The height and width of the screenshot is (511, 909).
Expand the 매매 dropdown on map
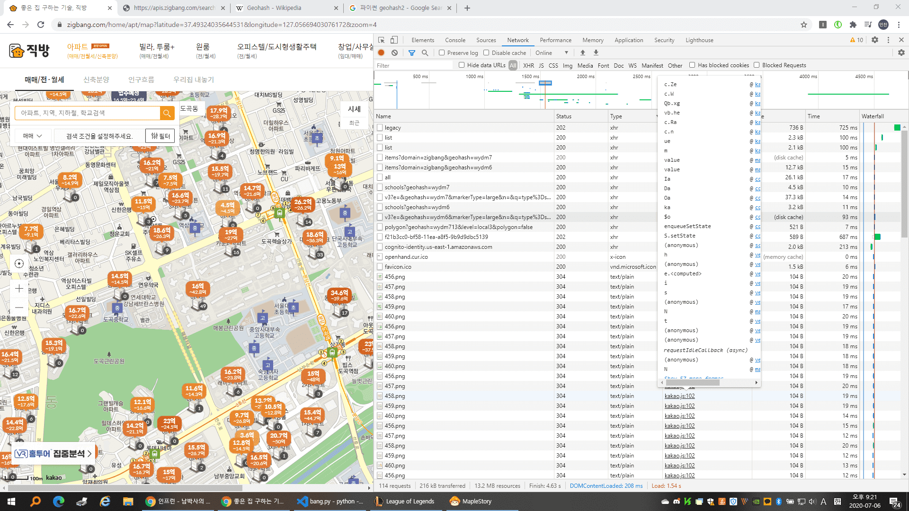coord(32,136)
